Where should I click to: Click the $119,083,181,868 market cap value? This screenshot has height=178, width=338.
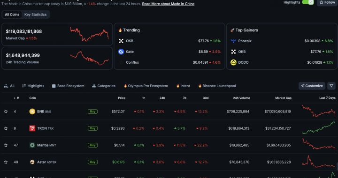coord(24,31)
